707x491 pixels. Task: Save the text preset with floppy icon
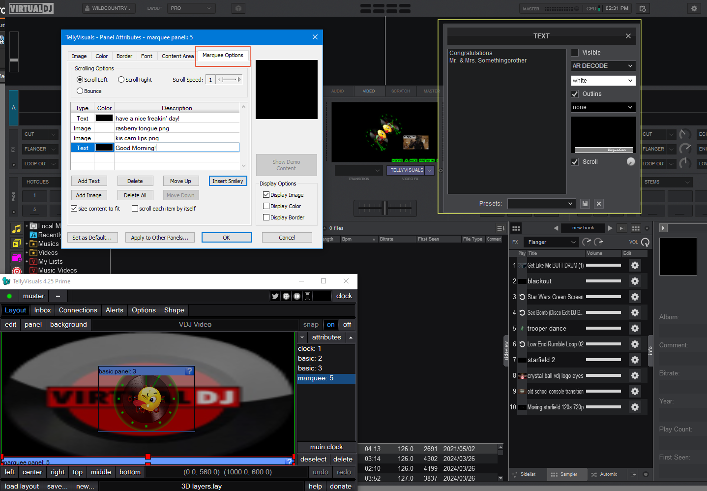pyautogui.click(x=585, y=204)
